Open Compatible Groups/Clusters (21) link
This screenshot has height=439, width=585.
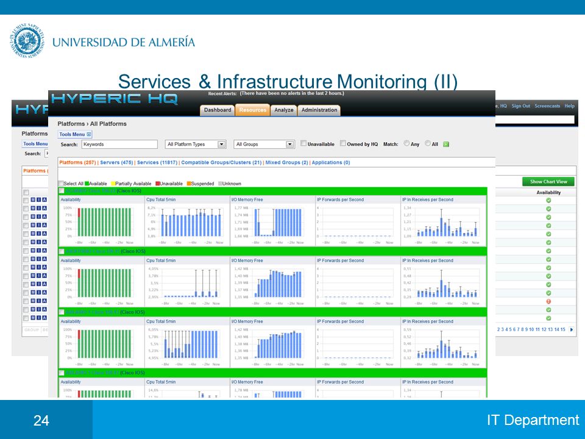pyautogui.click(x=221, y=162)
